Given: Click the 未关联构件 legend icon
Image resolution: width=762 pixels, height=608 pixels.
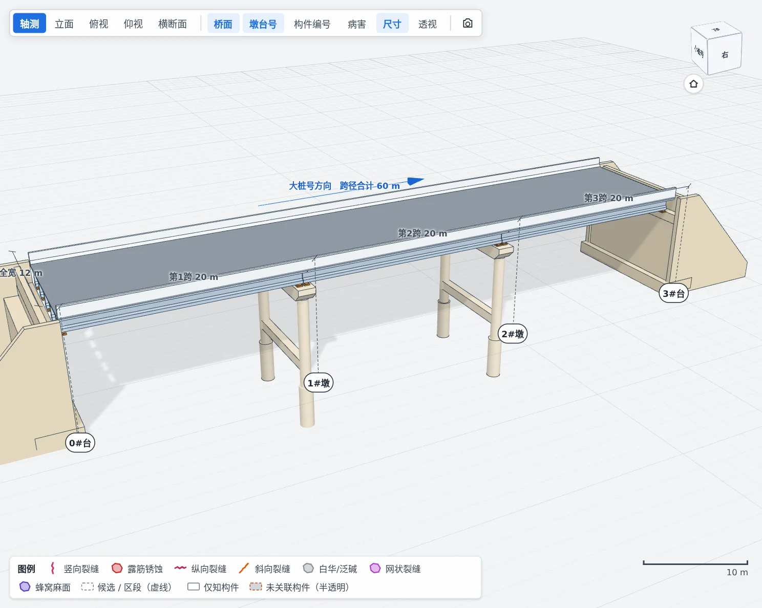Looking at the screenshot, I should (x=256, y=587).
